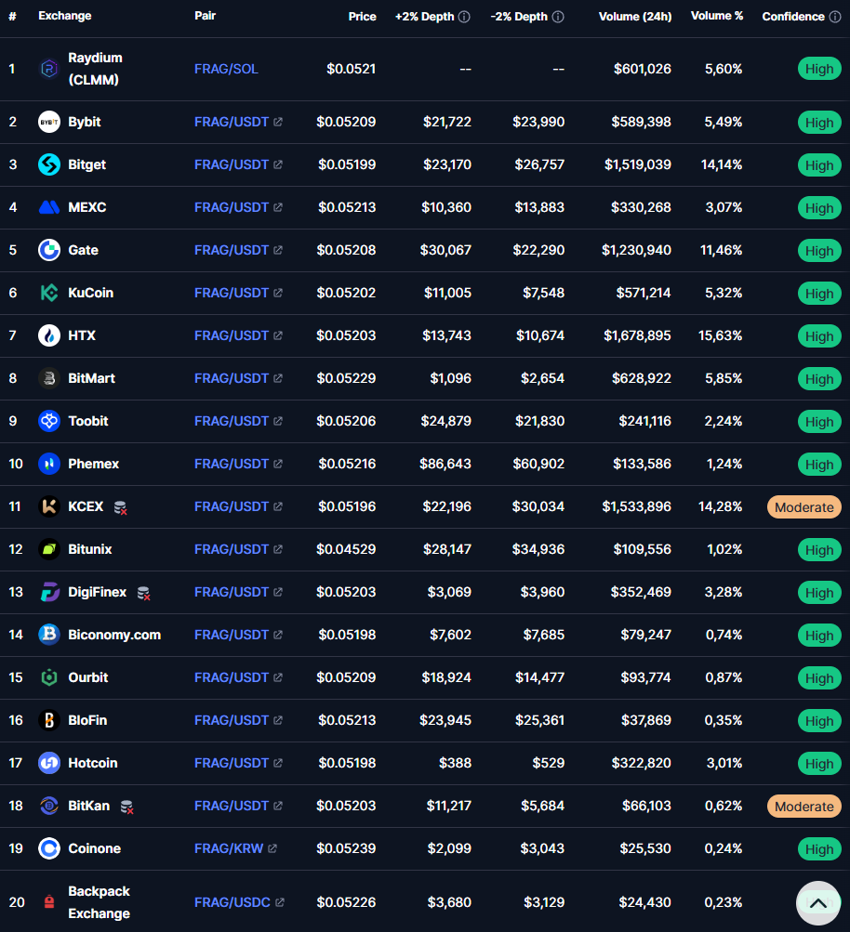Click the $388 depth value for Hotcoin

pyautogui.click(x=455, y=764)
